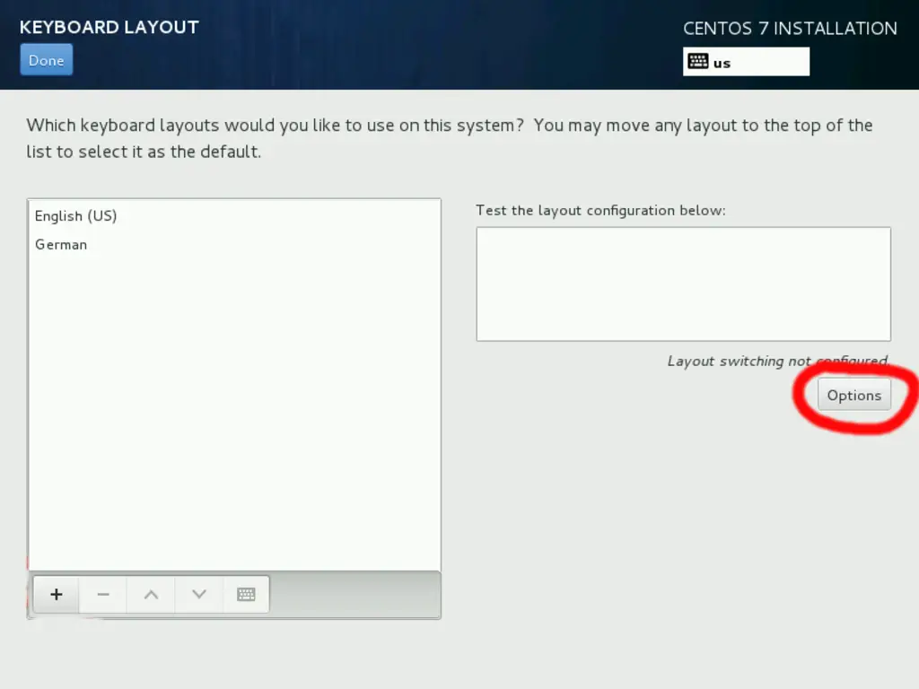Move selected layout down

(x=199, y=595)
